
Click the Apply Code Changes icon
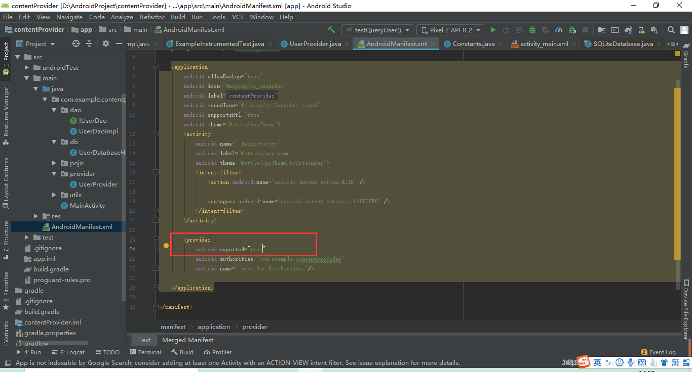pyautogui.click(x=519, y=30)
